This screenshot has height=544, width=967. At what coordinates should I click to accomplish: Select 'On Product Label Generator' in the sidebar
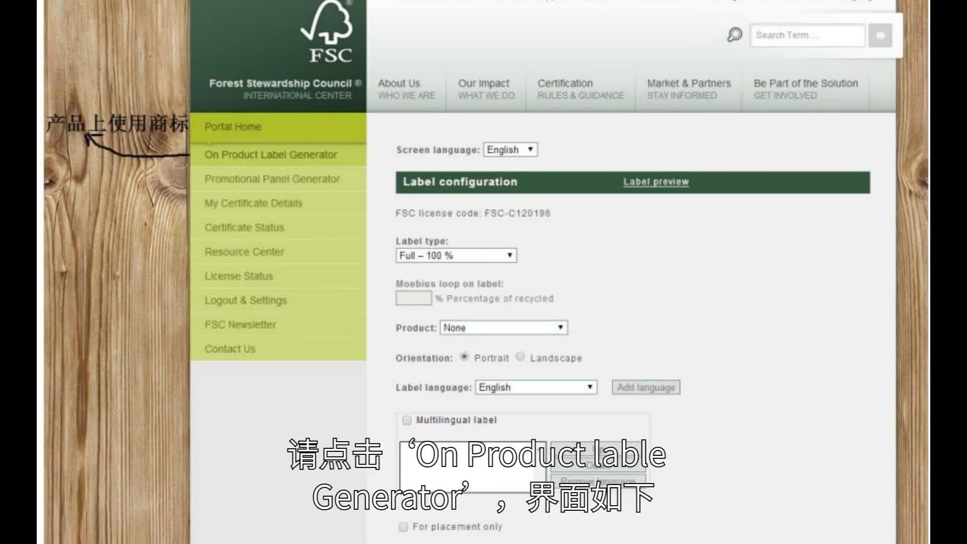coord(270,155)
